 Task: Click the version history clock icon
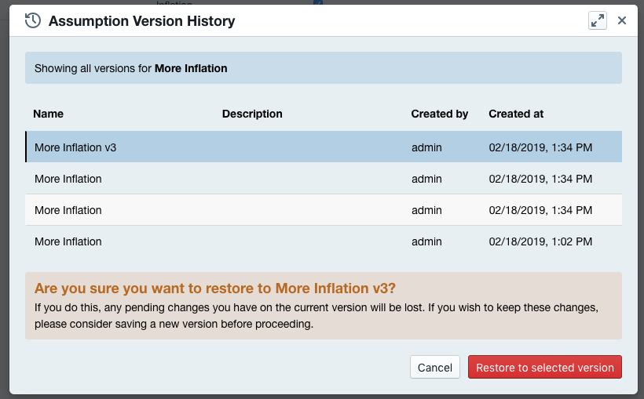click(x=33, y=21)
